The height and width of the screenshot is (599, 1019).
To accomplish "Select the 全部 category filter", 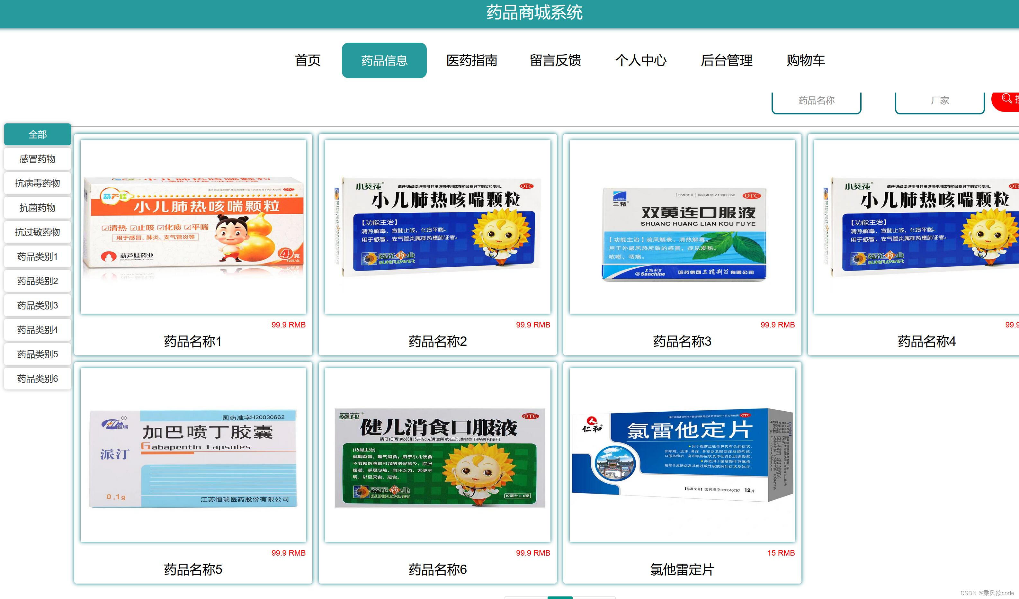I will click(37, 134).
